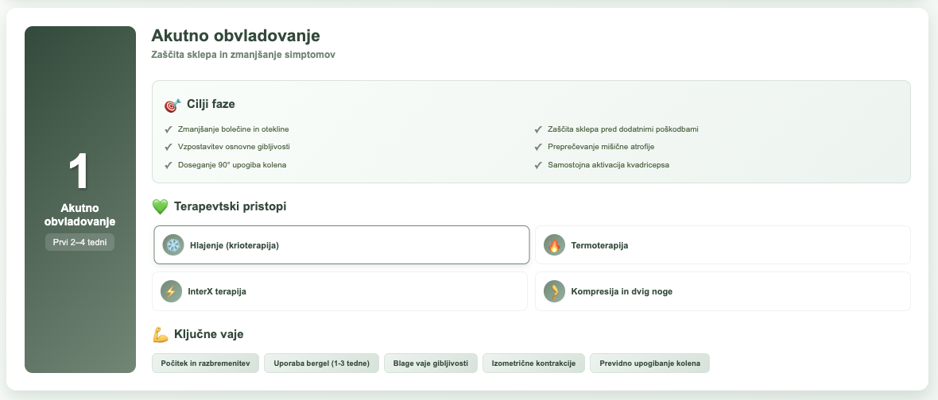Click checkmark beside Doseganje 90° upogiba kolena
Screen dimensions: 938x400
point(169,165)
